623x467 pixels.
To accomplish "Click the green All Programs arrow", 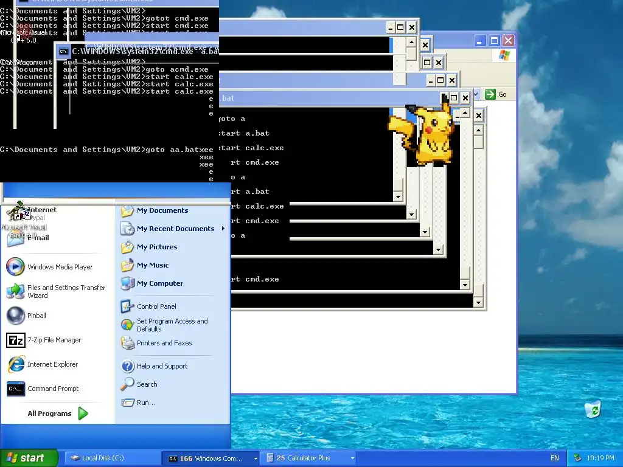I will pyautogui.click(x=83, y=413).
